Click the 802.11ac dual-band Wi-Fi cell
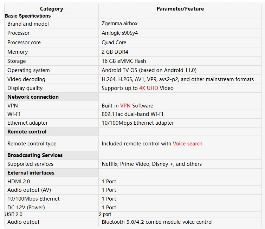265x229 pixels. click(132, 114)
